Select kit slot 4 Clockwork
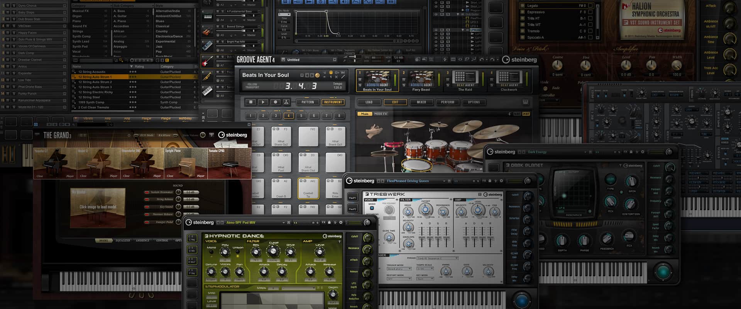The width and height of the screenshot is (741, 309). point(509,81)
